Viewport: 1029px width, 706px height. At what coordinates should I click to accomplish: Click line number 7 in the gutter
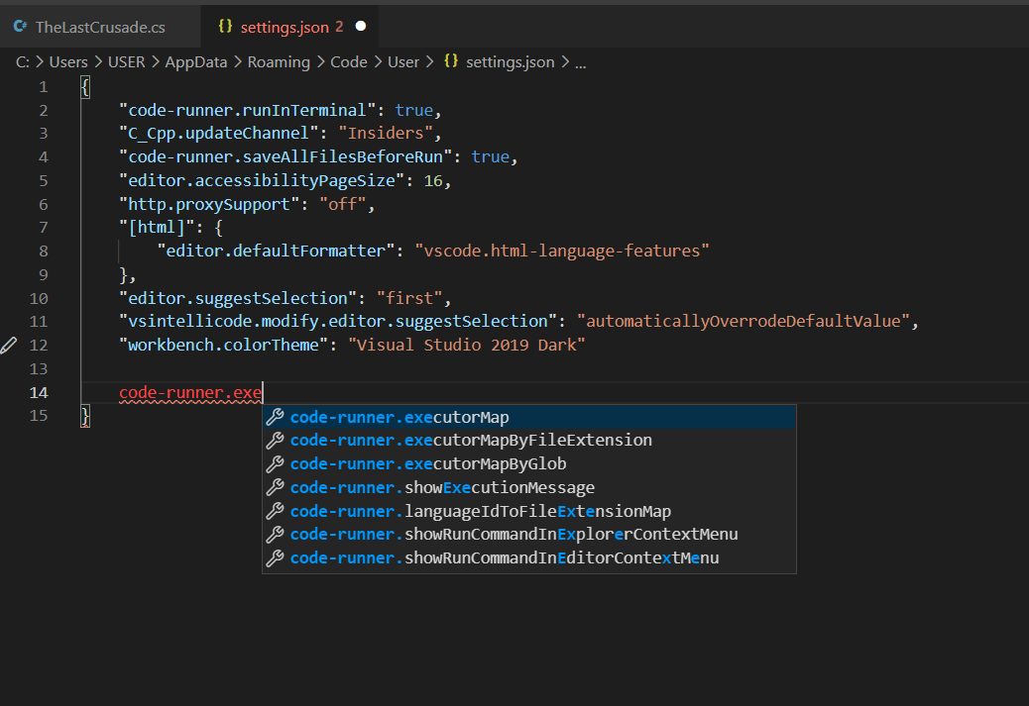click(x=44, y=228)
